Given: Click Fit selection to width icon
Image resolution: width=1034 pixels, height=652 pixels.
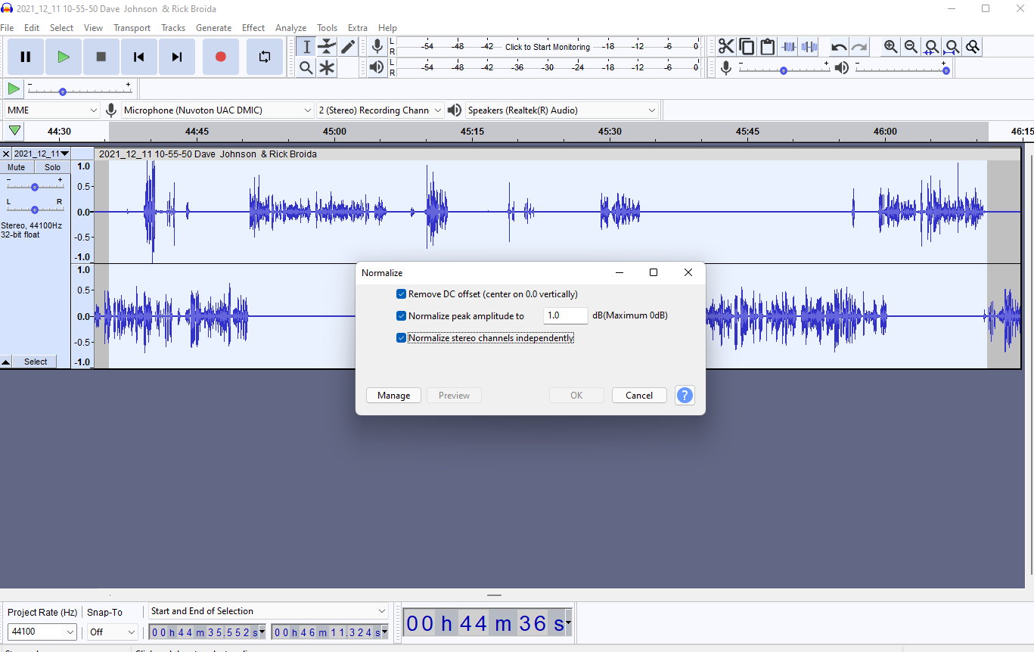Looking at the screenshot, I should point(932,47).
